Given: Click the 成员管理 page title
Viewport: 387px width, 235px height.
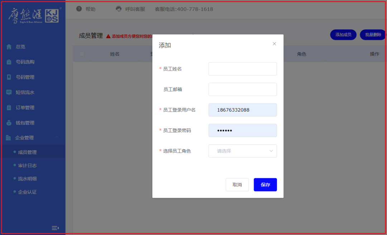Looking at the screenshot, I should point(91,36).
